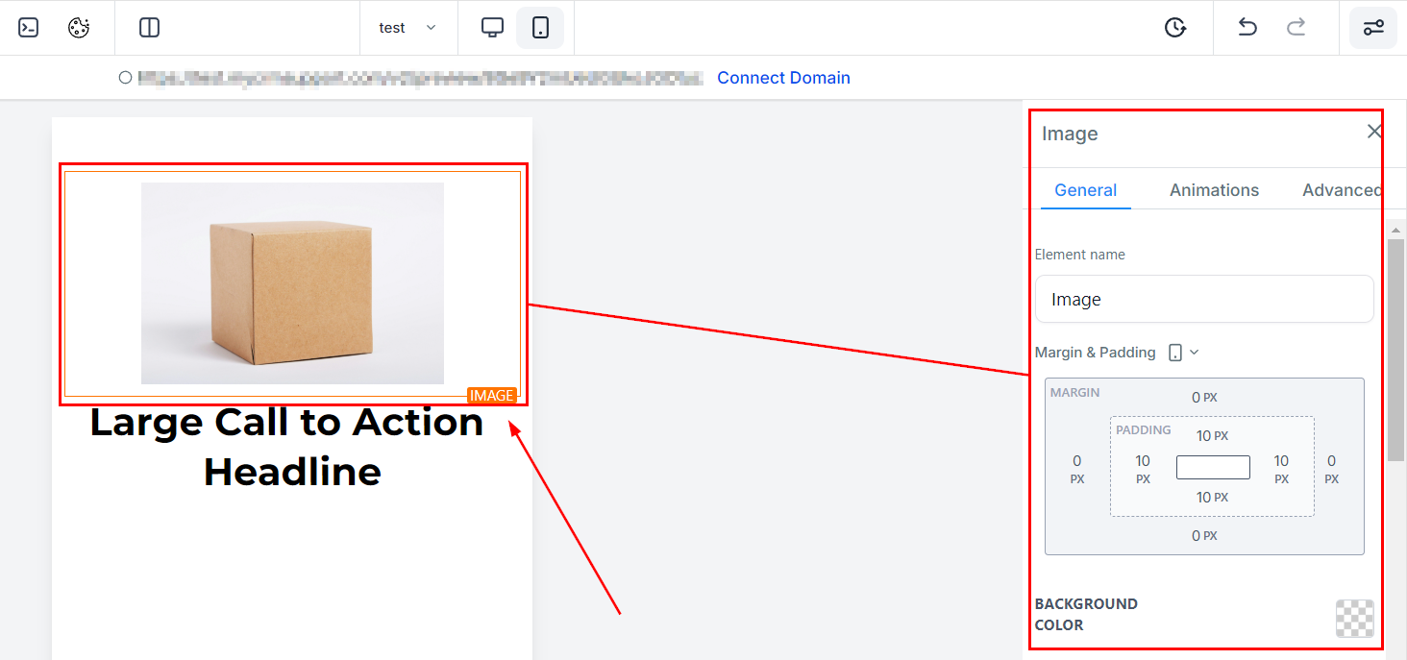Image resolution: width=1407 pixels, height=660 pixels.
Task: Click the Element name input field
Action: point(1203,300)
